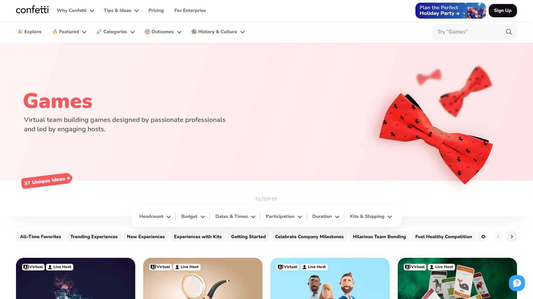Click the left carousel arrow
This screenshot has height=299, width=533.
(x=498, y=237)
